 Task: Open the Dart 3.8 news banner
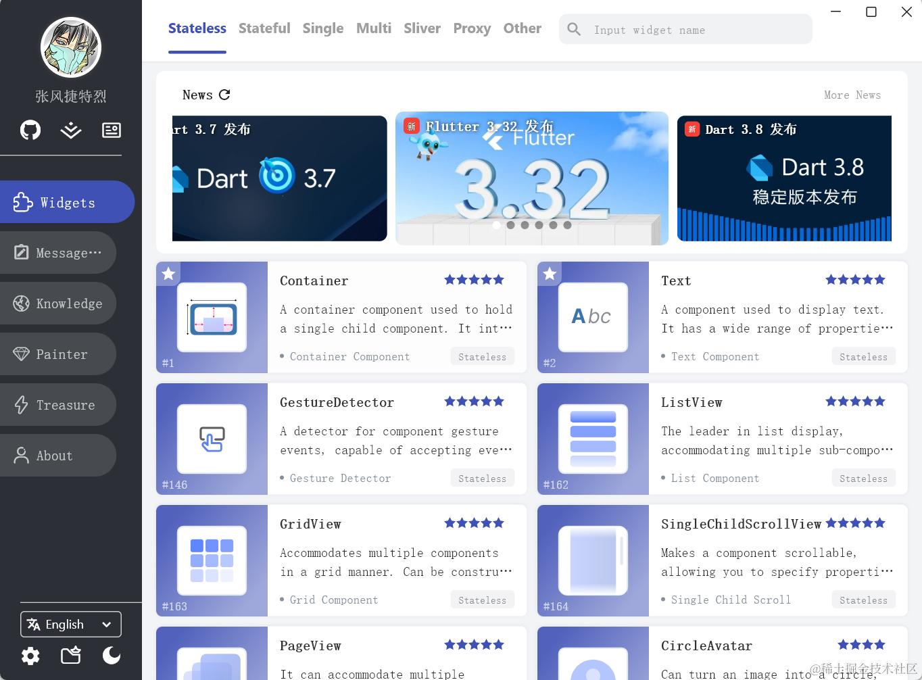pyautogui.click(x=784, y=178)
